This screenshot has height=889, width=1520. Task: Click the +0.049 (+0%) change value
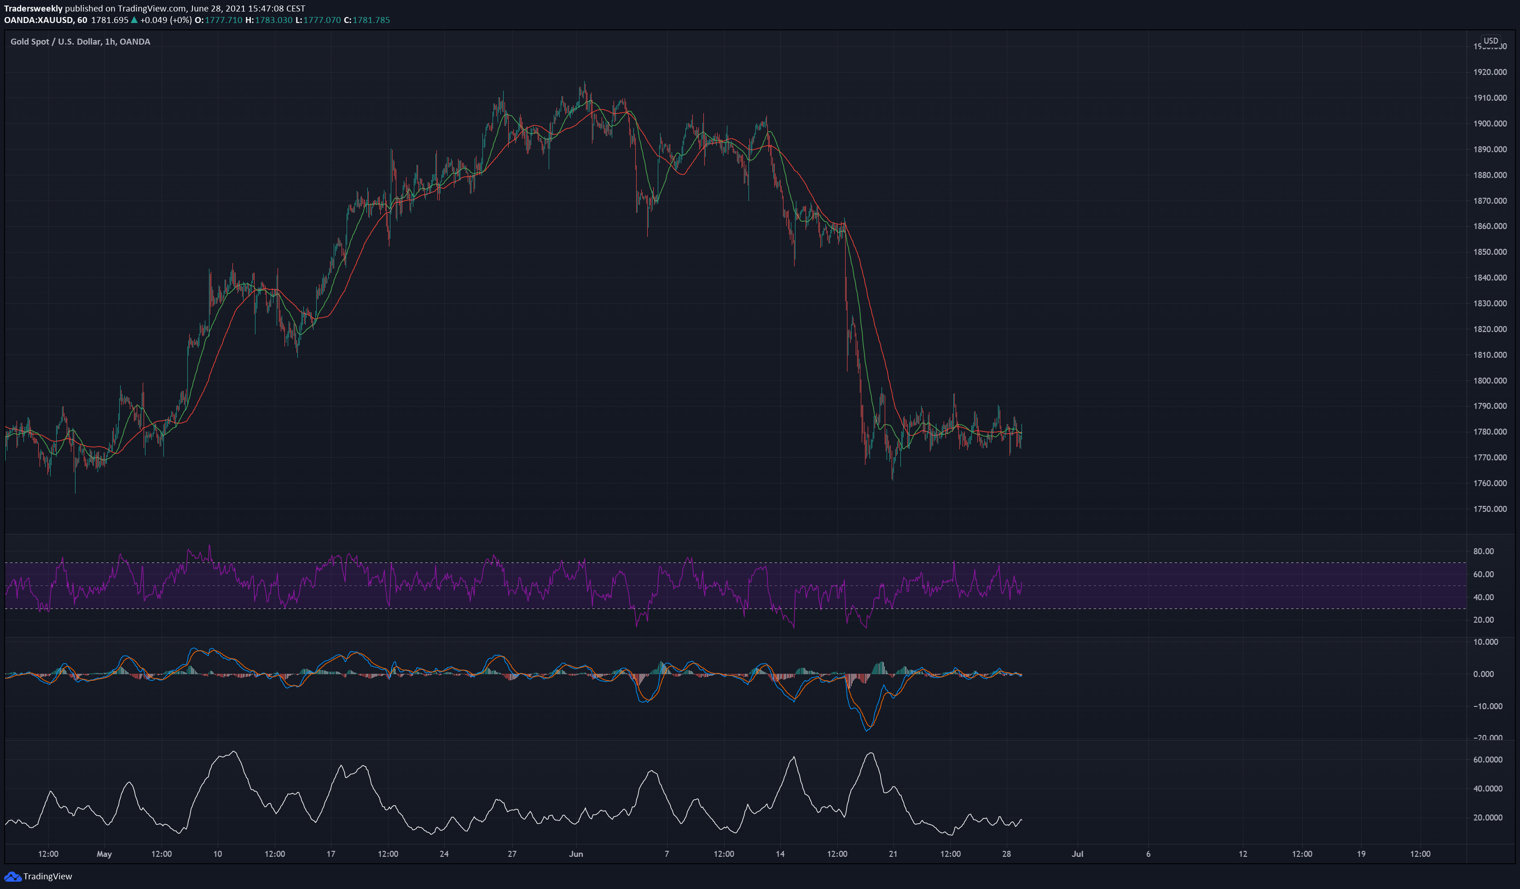click(x=166, y=20)
